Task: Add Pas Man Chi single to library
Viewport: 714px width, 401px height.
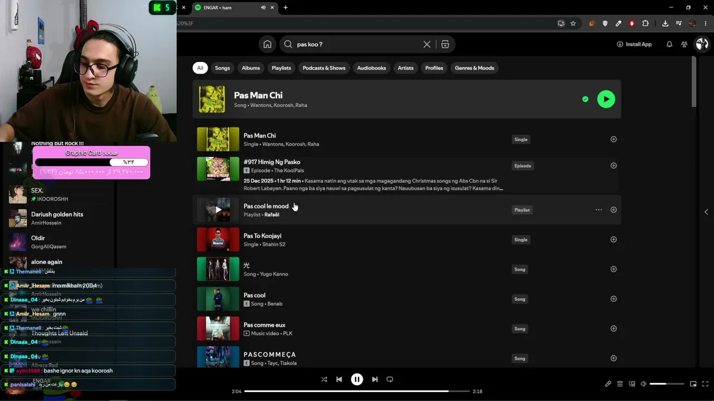Action: click(x=614, y=139)
